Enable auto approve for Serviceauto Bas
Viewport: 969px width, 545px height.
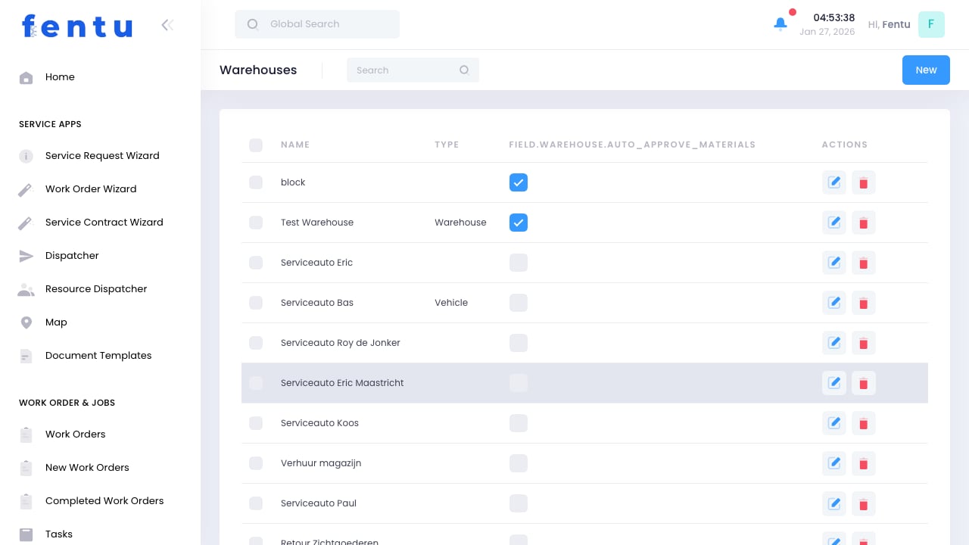pyautogui.click(x=519, y=303)
